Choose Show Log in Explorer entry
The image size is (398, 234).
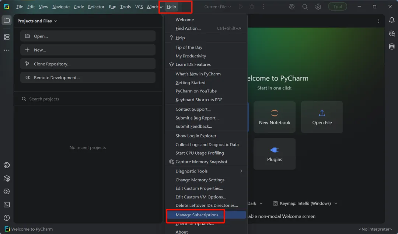(206, 136)
